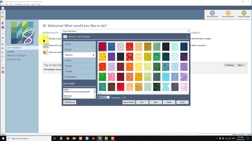Select the Fabrics section in Sketchbook
This screenshot has width=252, height=141.
[80, 55]
